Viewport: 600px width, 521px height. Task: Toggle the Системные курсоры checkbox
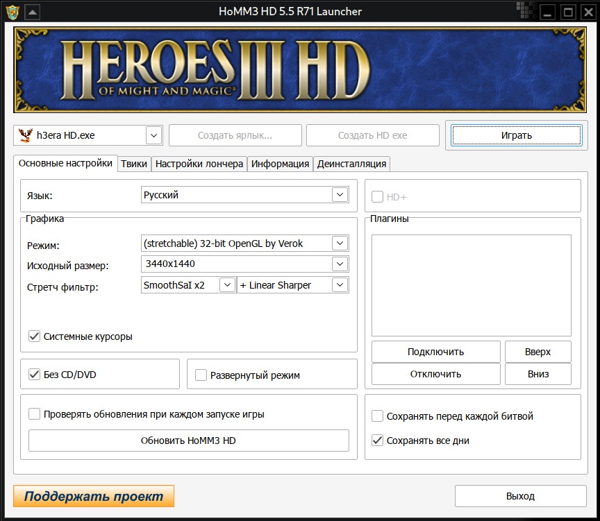35,336
